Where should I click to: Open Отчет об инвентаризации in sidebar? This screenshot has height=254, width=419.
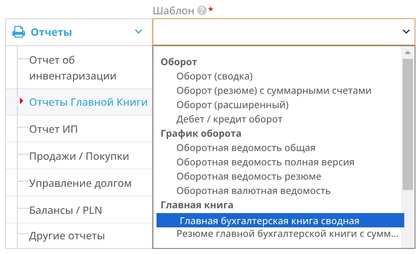pos(73,68)
